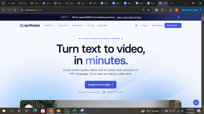Click Rated 4.7/5 on G2 text
This screenshot has width=204, height=114.
click(114, 92)
